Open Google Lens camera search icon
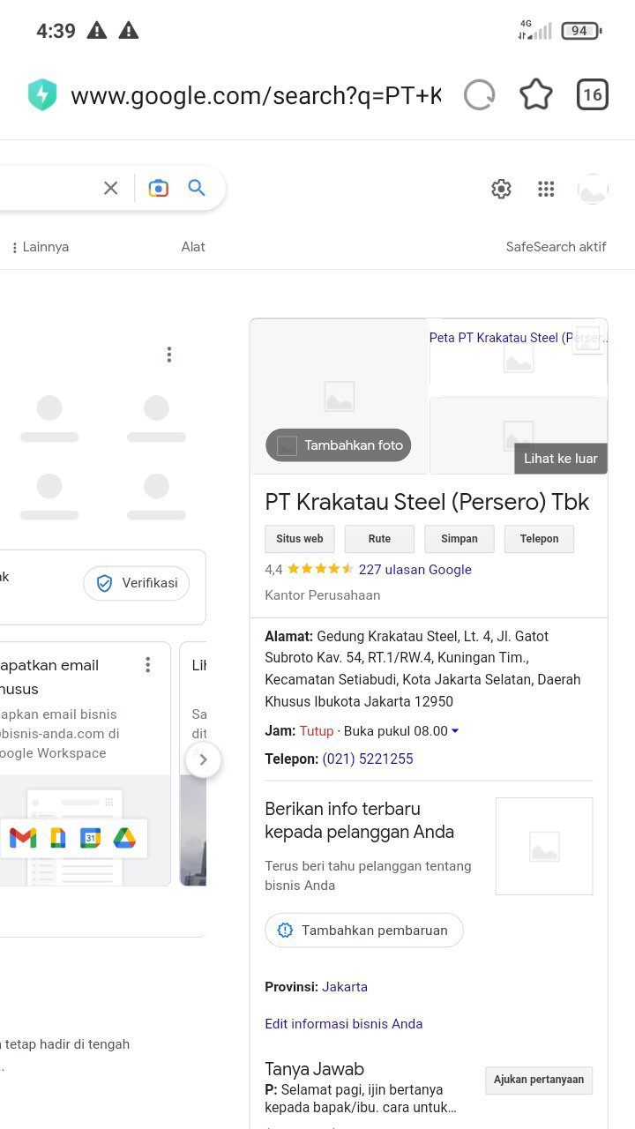The height and width of the screenshot is (1129, 635). [x=158, y=188]
